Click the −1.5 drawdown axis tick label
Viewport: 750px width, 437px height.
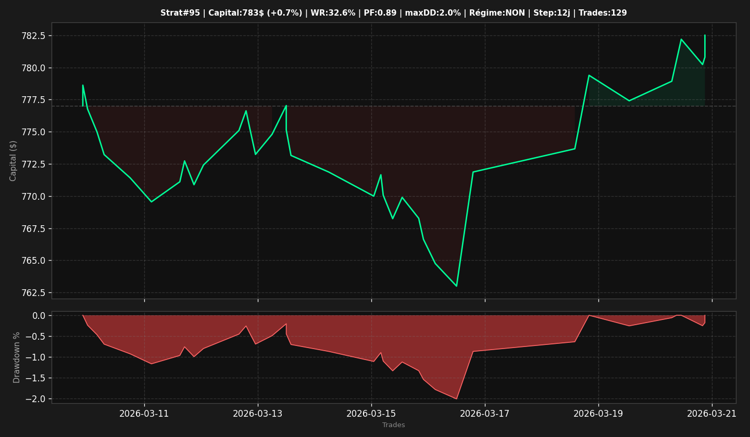[x=35, y=378]
